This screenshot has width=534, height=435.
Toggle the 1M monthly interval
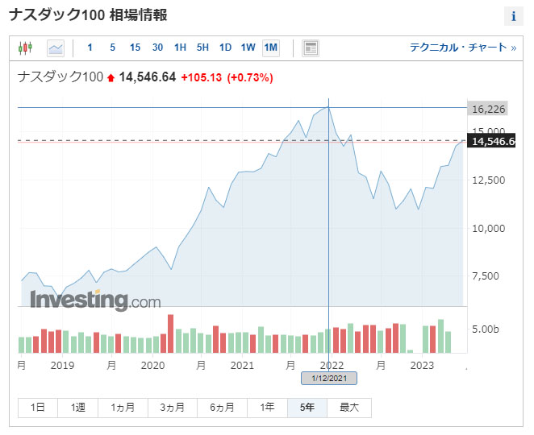pyautogui.click(x=270, y=48)
